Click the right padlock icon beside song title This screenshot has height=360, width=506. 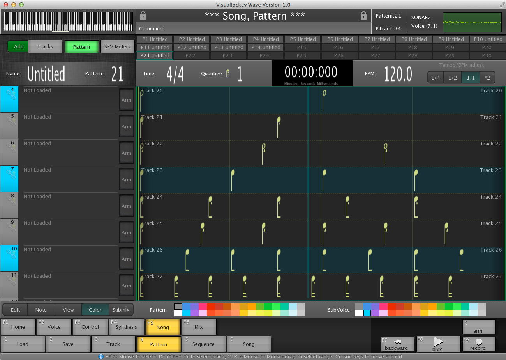click(x=363, y=16)
